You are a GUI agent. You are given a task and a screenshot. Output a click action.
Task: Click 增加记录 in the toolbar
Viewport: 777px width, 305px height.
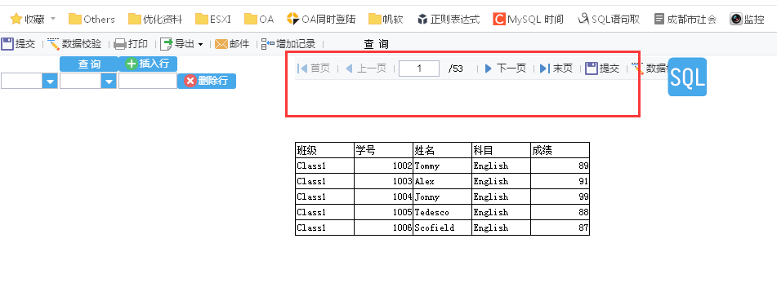(x=288, y=44)
